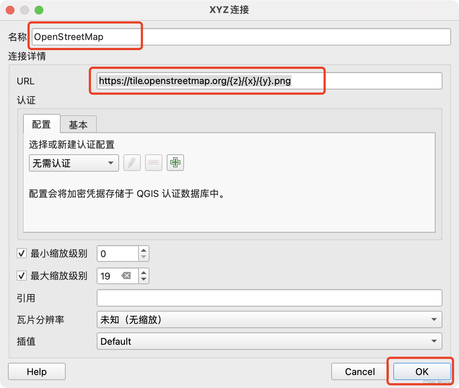Switch to the 配置 authentication tab

click(41, 124)
